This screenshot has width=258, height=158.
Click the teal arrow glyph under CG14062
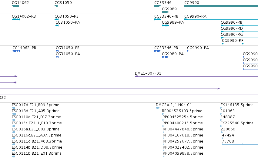point(15,6)
